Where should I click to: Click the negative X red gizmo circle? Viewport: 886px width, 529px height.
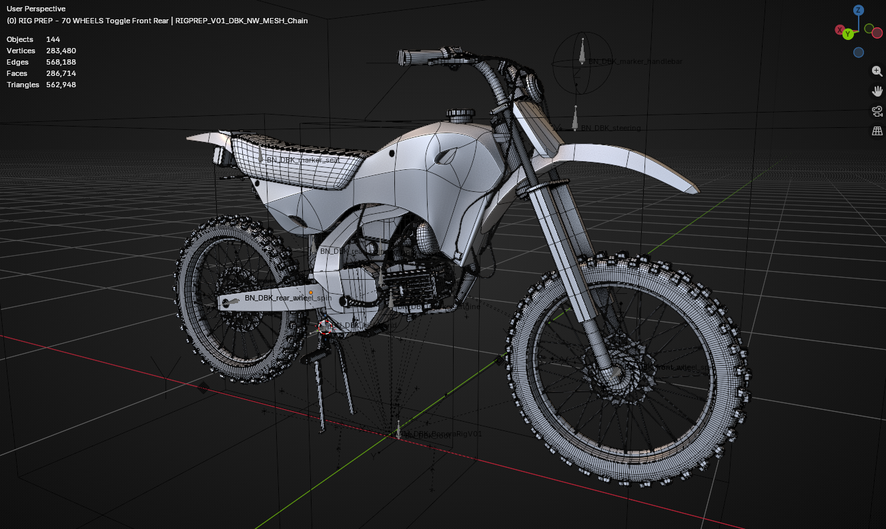tap(878, 31)
